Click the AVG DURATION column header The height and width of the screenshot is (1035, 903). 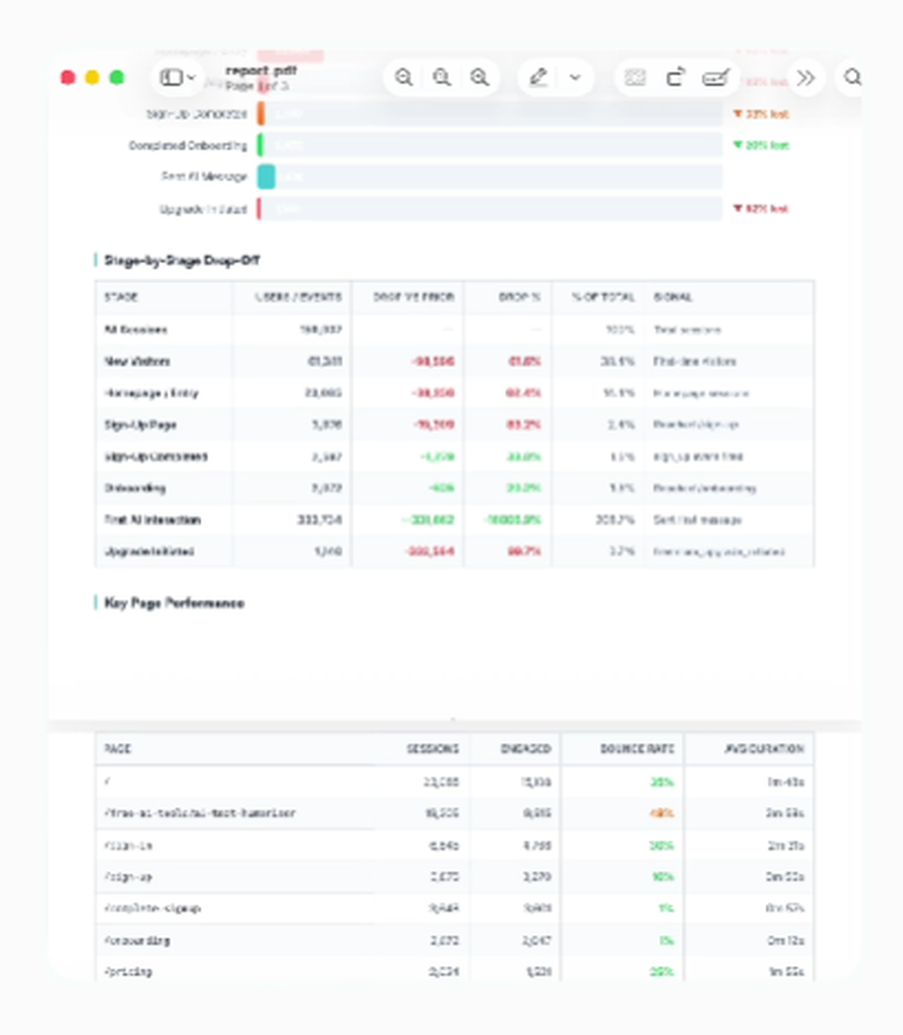point(764,749)
